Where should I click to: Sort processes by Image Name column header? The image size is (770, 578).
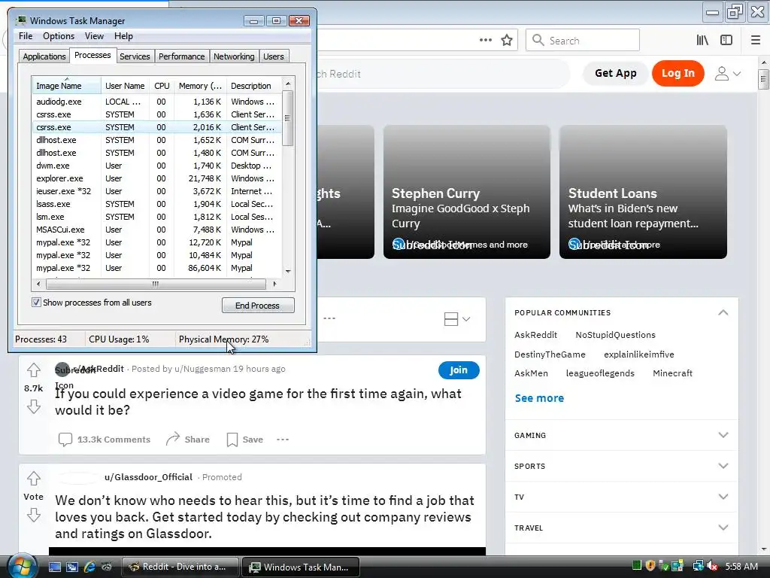pos(66,86)
